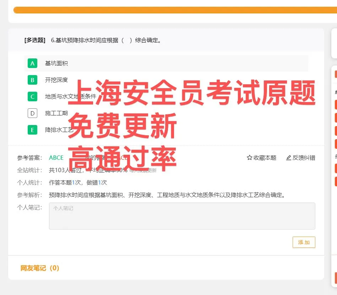337x295 pixels.
Task: Click the green letter B badge
Action: click(x=32, y=80)
